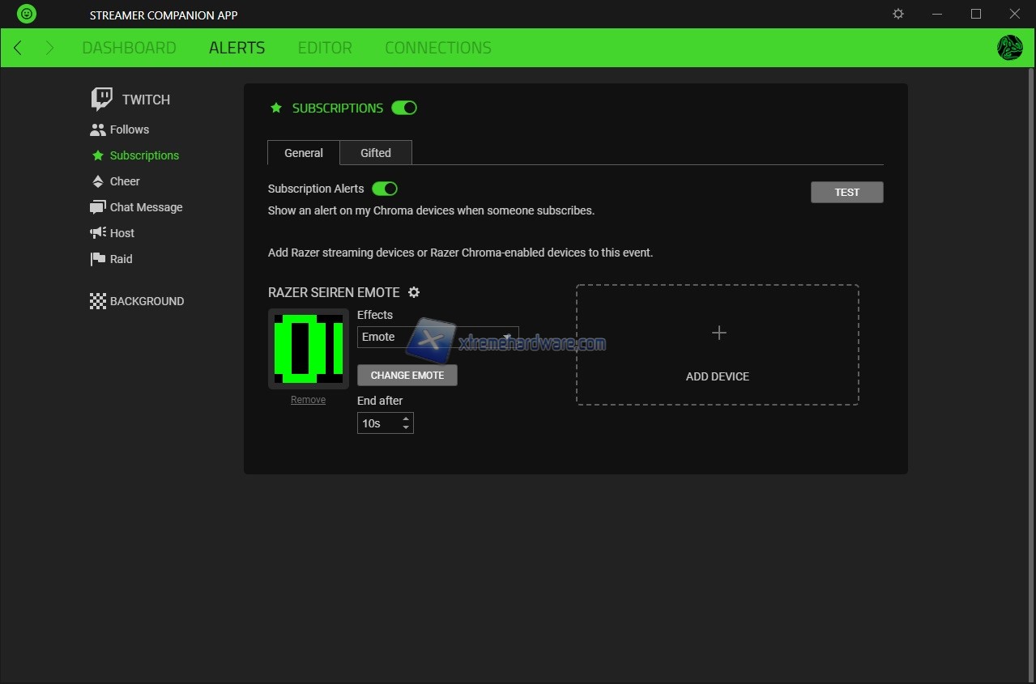Click the Razer profile avatar

pos(1009,48)
